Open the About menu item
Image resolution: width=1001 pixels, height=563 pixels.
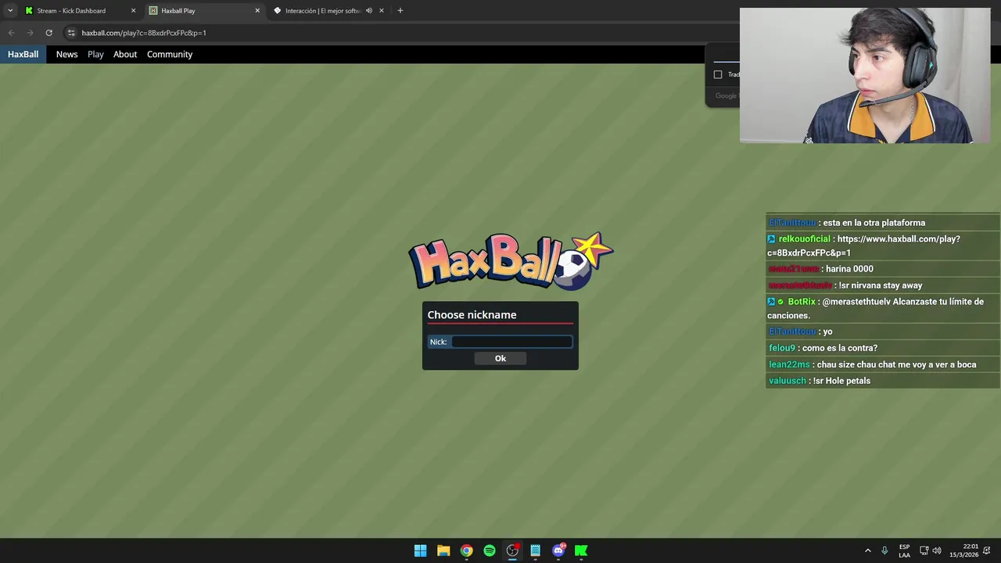click(125, 54)
